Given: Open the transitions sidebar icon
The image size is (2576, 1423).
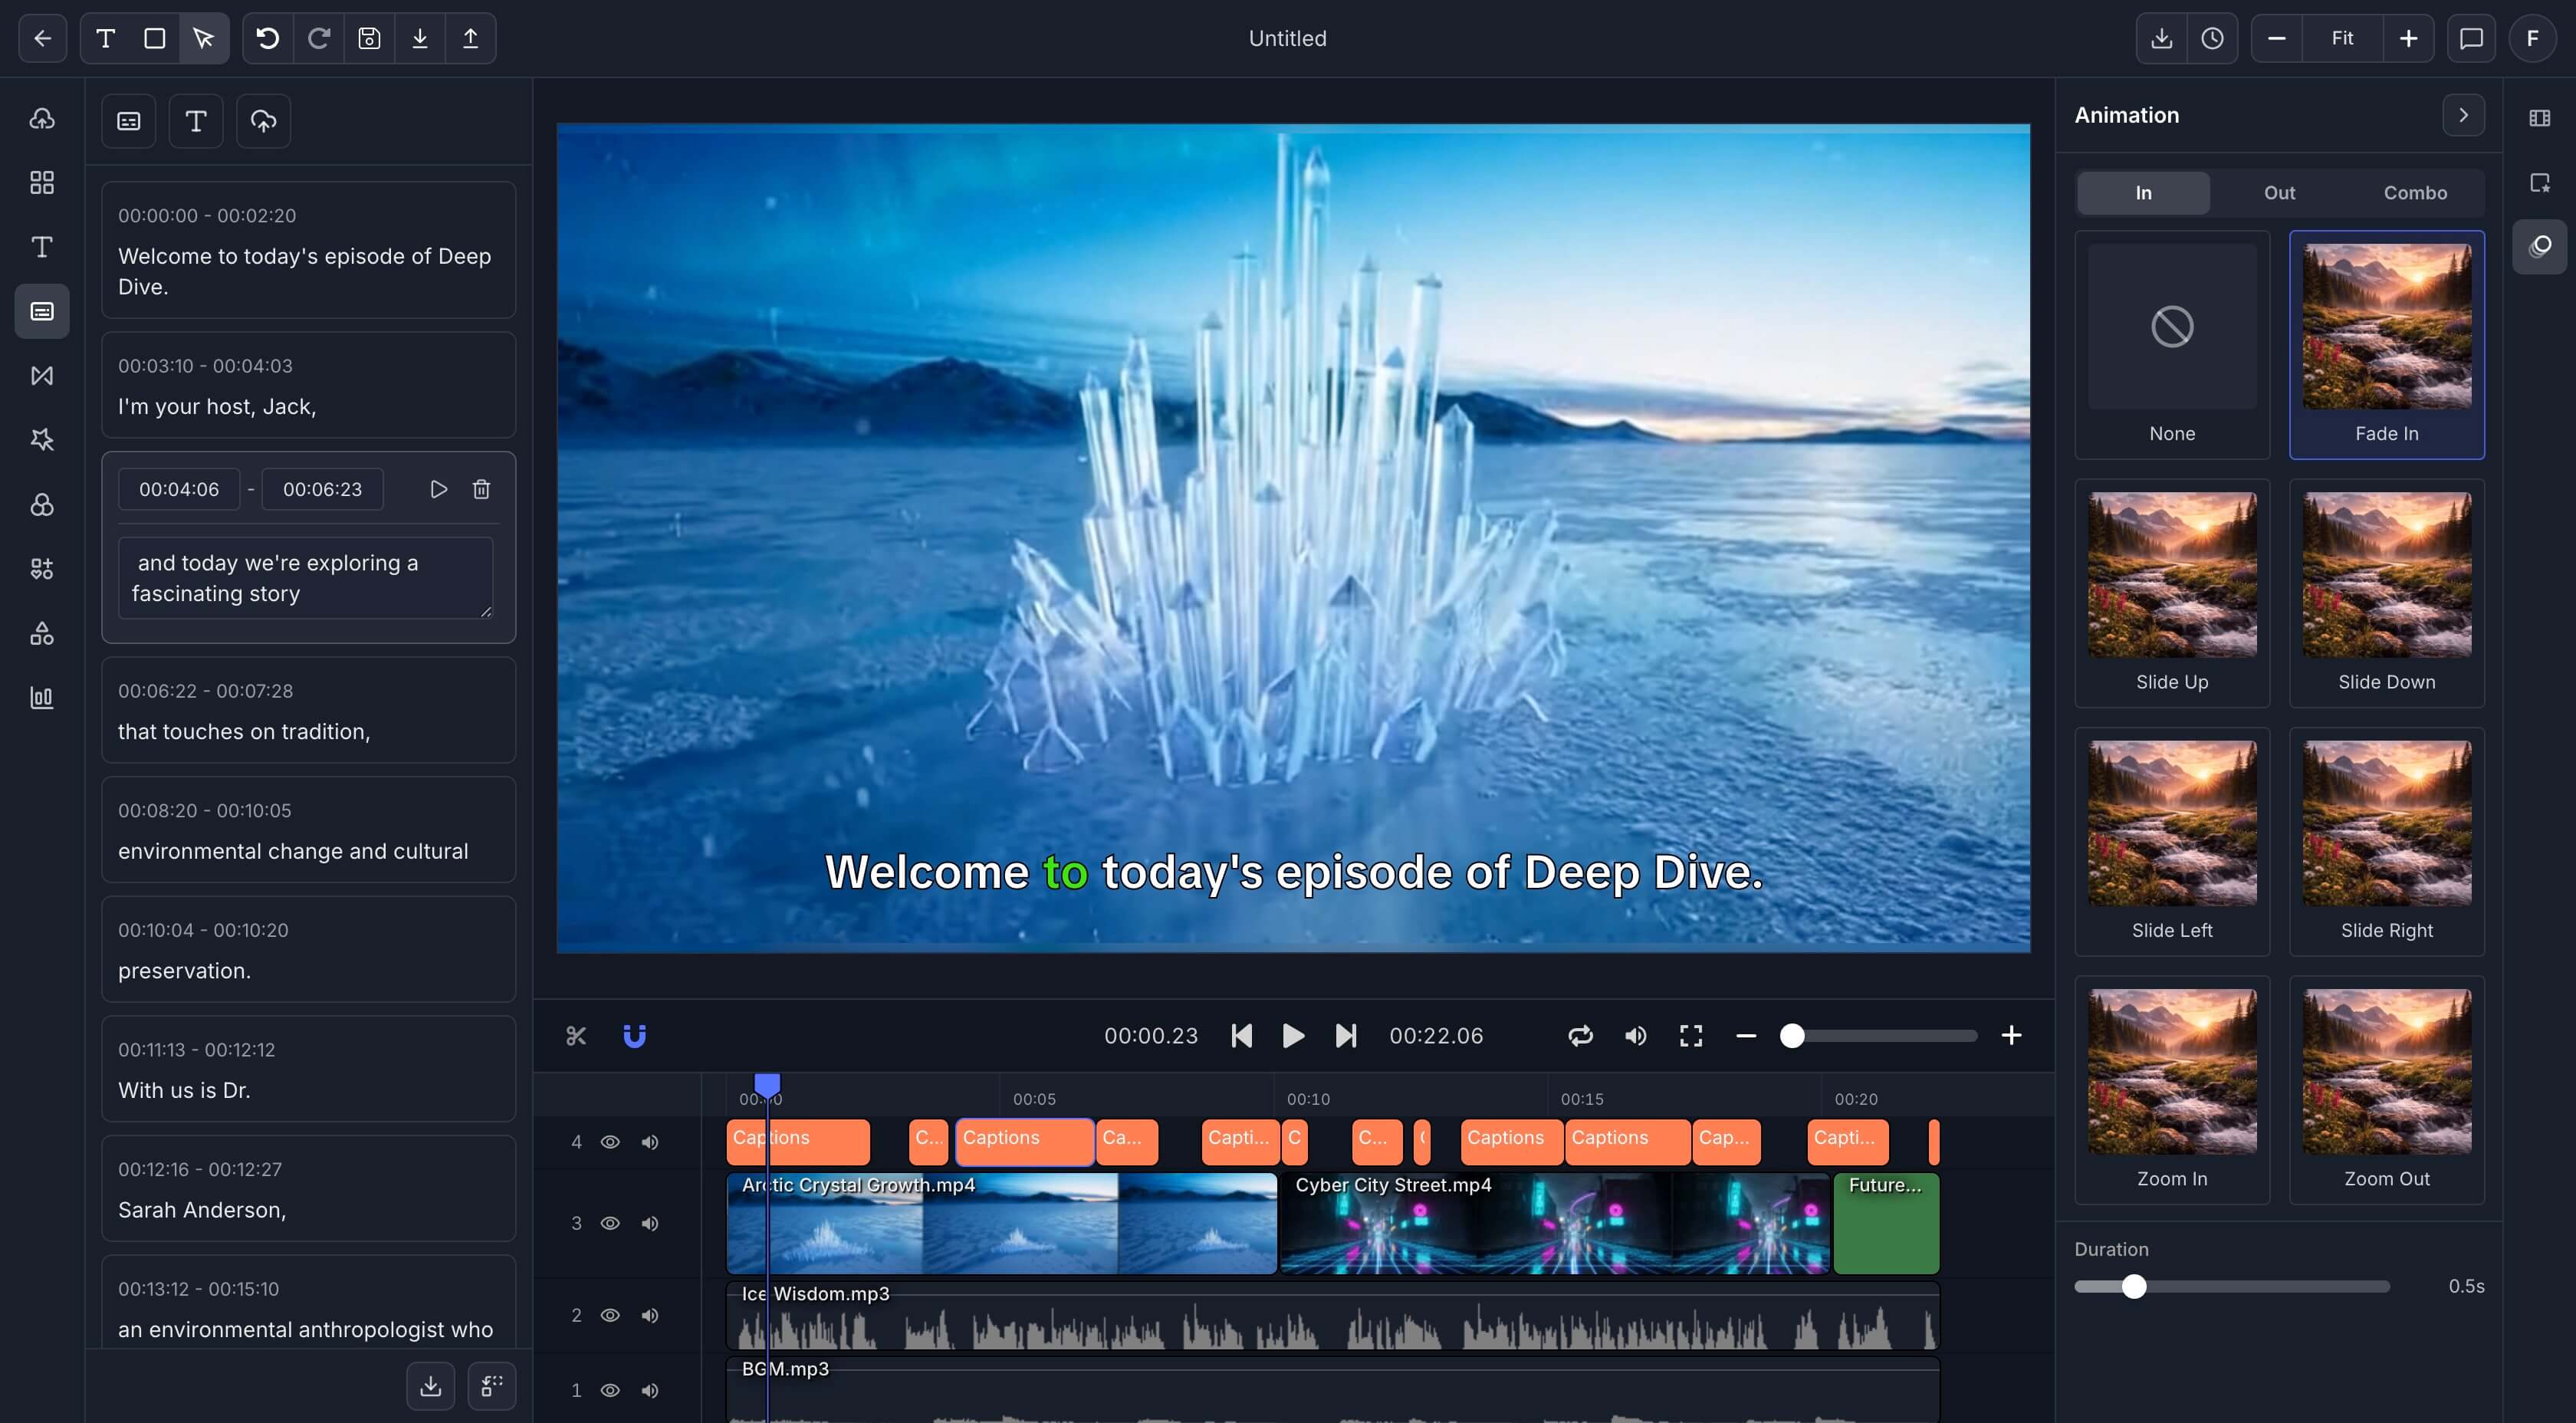Looking at the screenshot, I should (x=42, y=375).
